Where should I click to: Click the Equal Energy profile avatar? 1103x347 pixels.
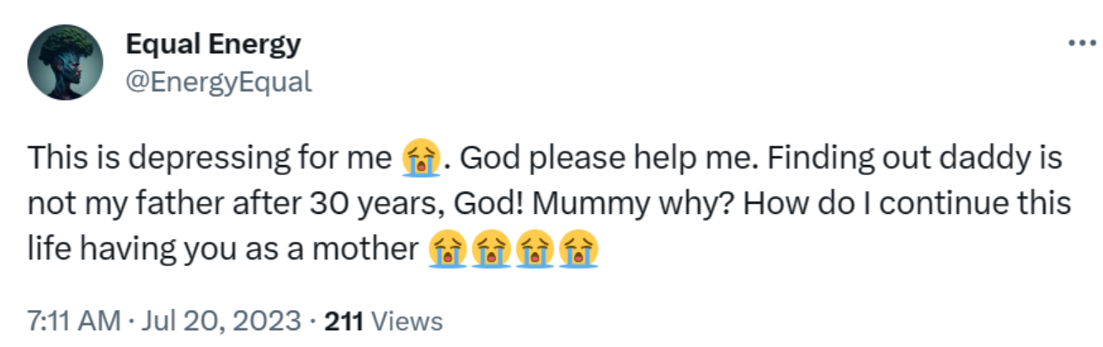pyautogui.click(x=65, y=61)
